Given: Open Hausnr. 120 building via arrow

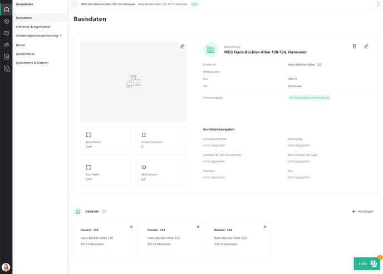Looking at the screenshot, I should click(x=131, y=227).
